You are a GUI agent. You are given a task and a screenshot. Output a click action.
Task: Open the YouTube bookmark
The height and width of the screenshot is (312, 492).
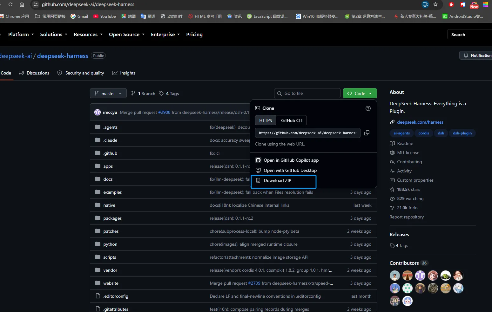pyautogui.click(x=104, y=16)
